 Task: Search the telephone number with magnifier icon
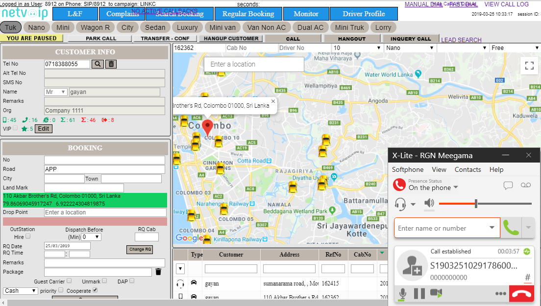(98, 64)
